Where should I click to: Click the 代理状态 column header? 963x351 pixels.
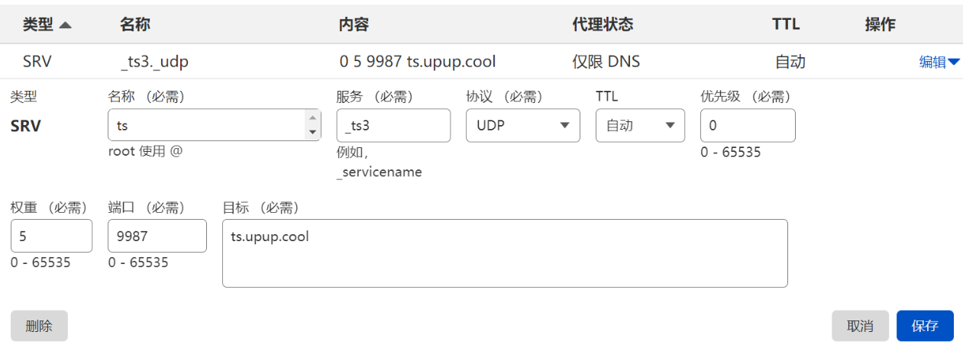(603, 24)
